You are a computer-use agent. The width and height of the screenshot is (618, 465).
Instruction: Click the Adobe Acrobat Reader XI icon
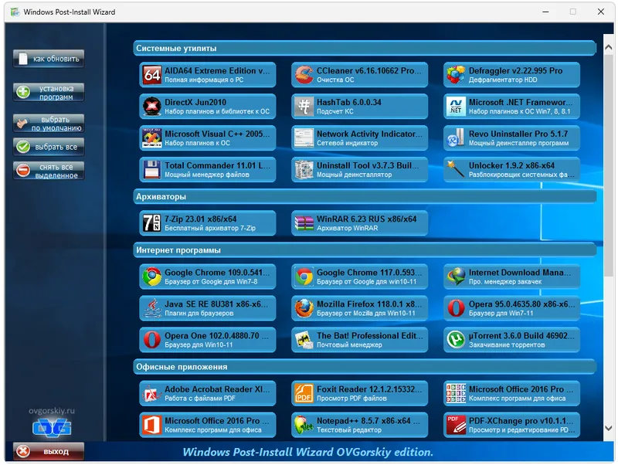coord(151,393)
